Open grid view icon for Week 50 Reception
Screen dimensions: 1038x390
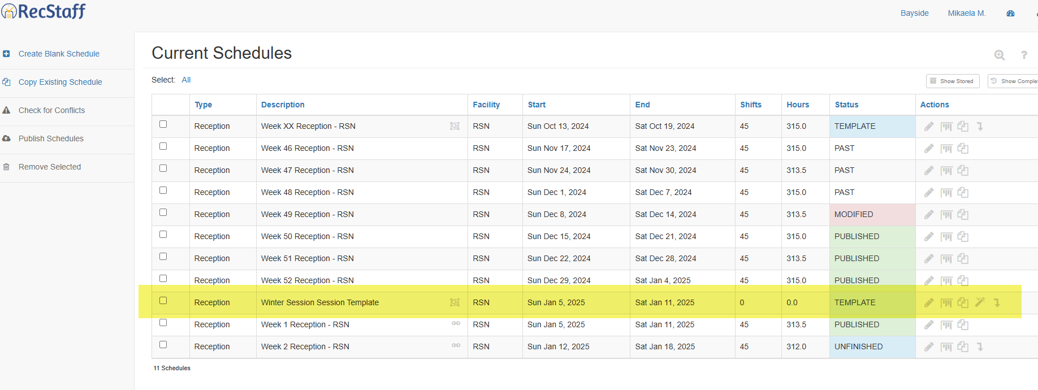pyautogui.click(x=946, y=237)
